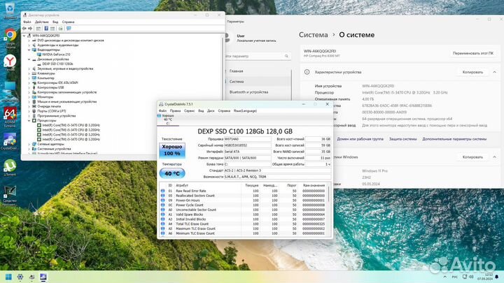Click Система breadcrumb in Settings header
The height and width of the screenshot is (283, 504).
click(x=314, y=35)
